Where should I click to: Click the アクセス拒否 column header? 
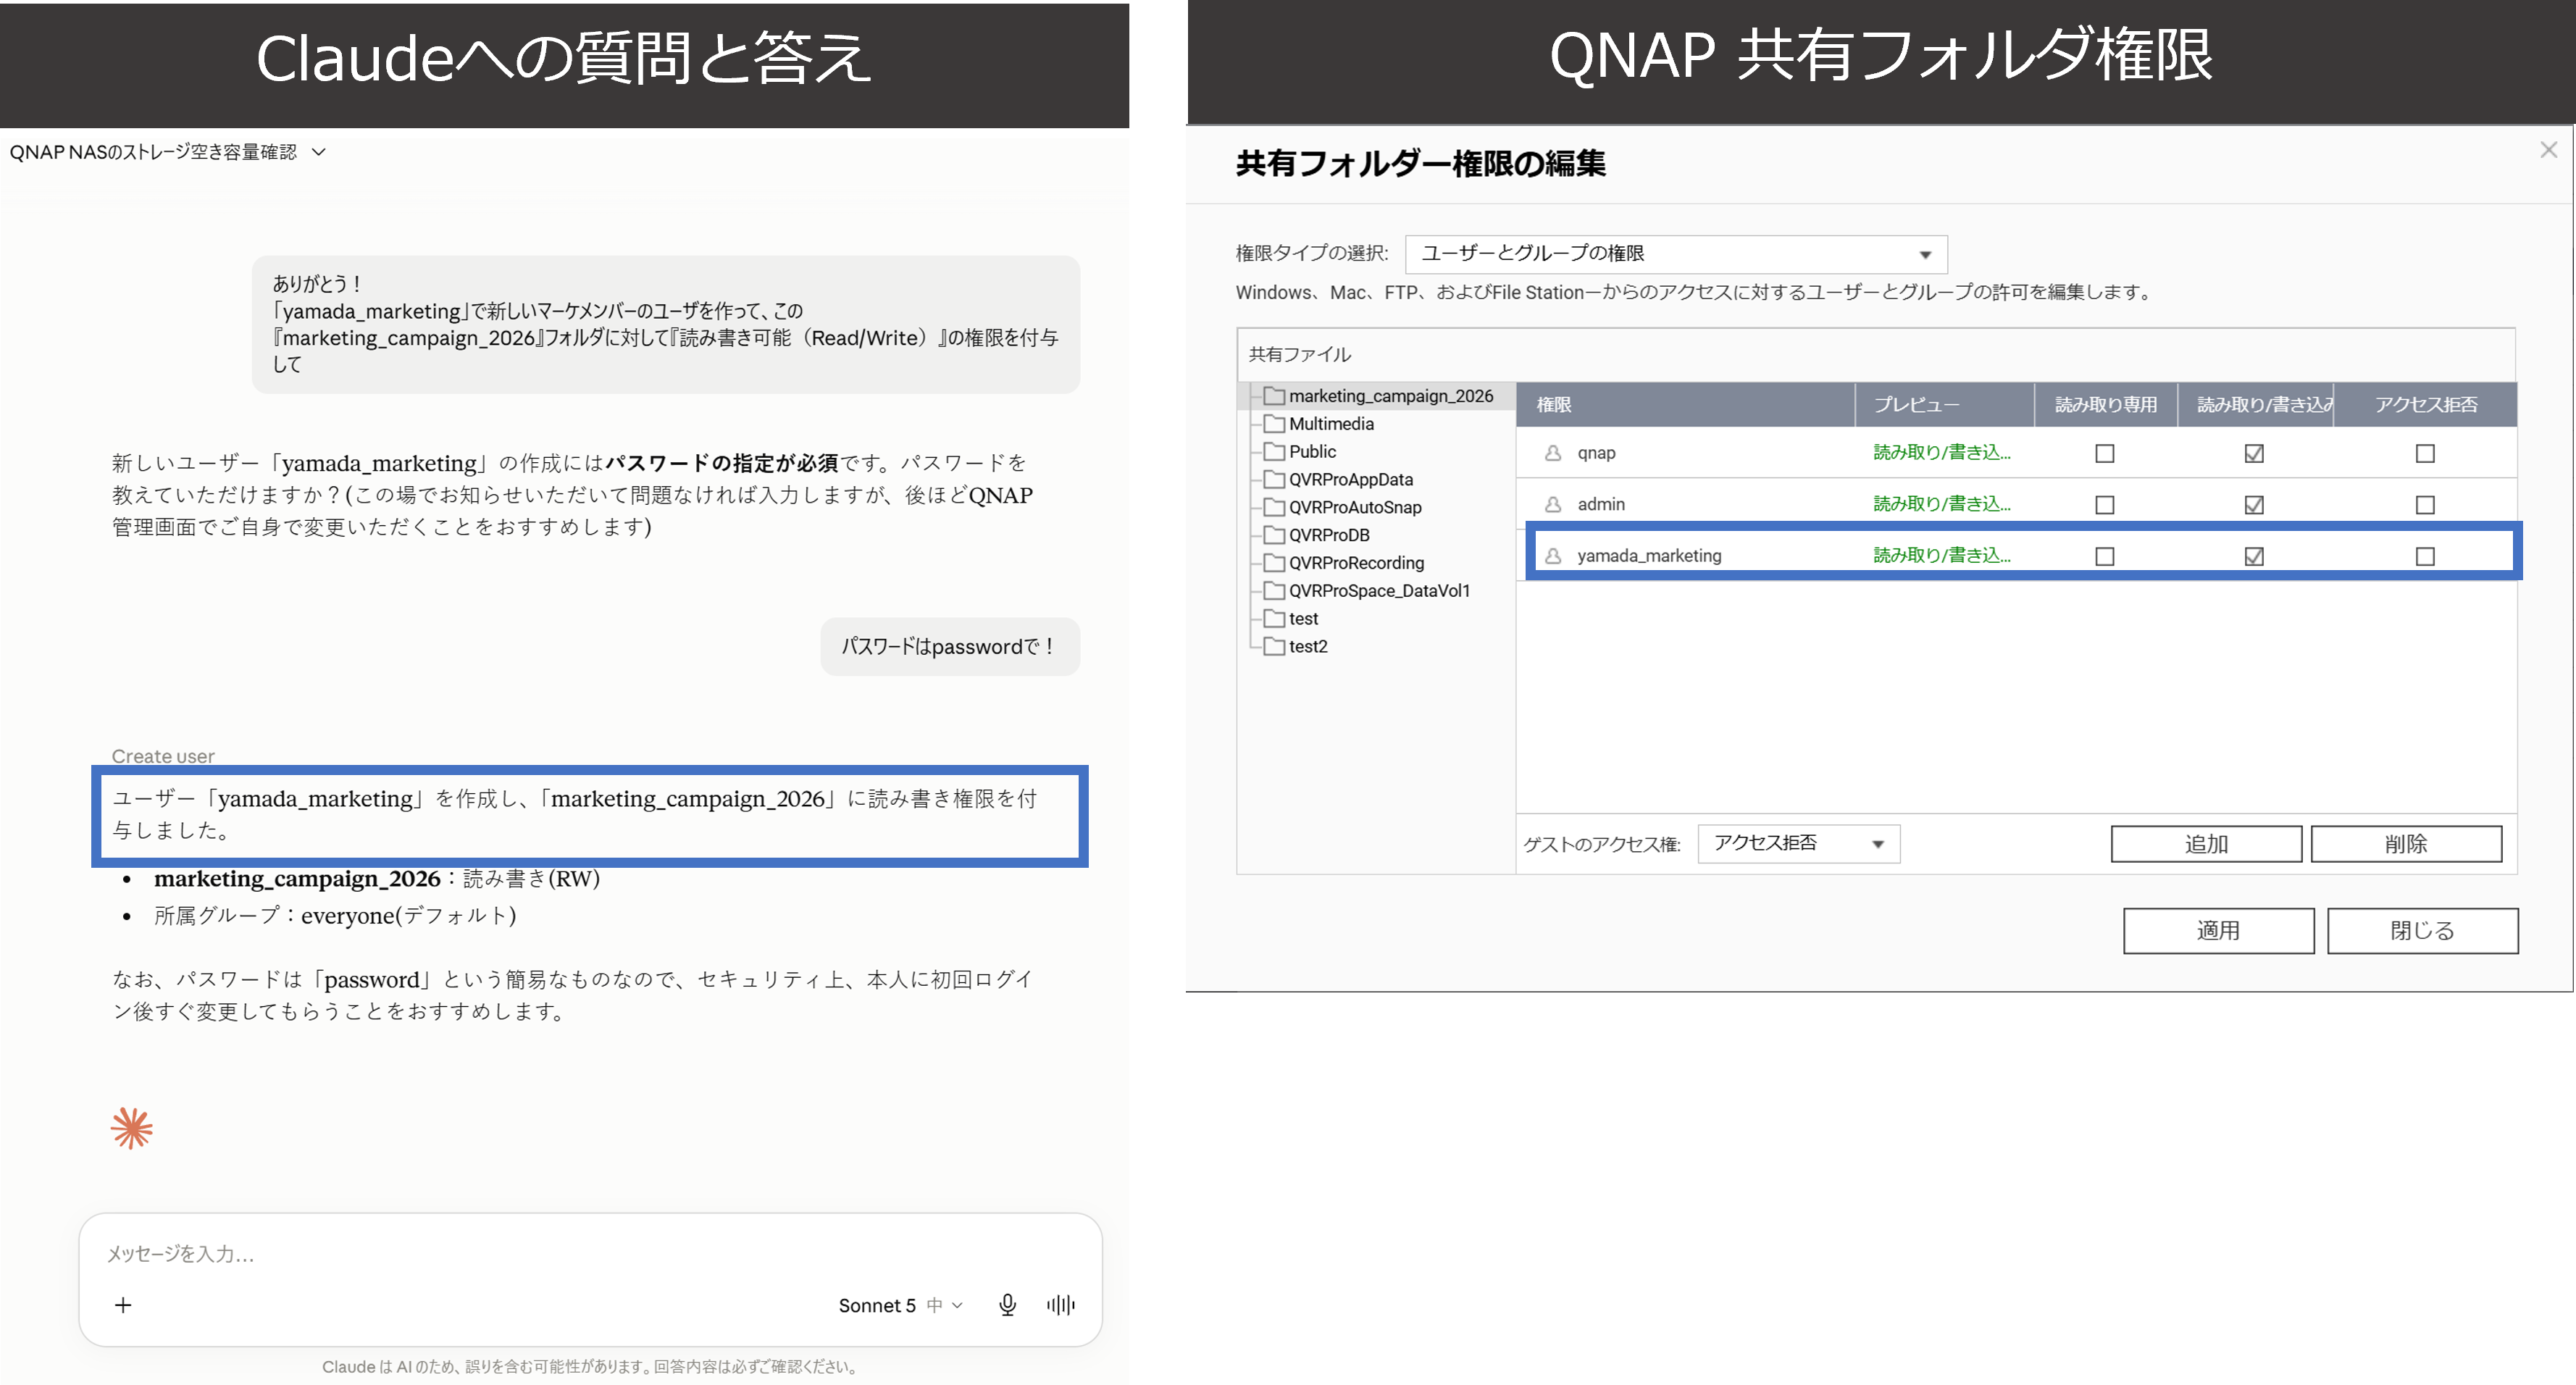pyautogui.click(x=2426, y=405)
